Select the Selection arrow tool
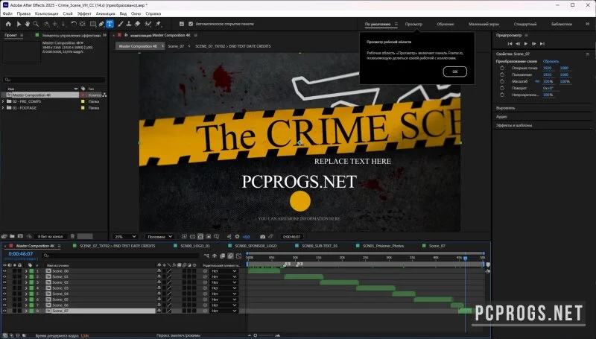Viewport: 596px width, 339px height. coord(19,24)
